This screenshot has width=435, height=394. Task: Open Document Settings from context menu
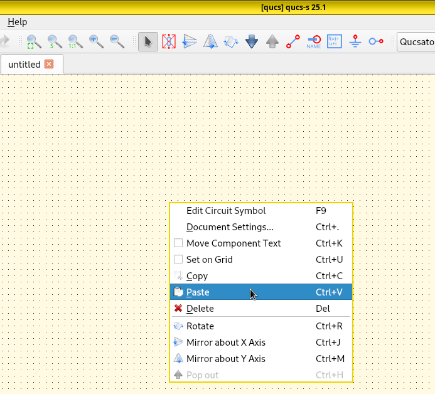230,227
